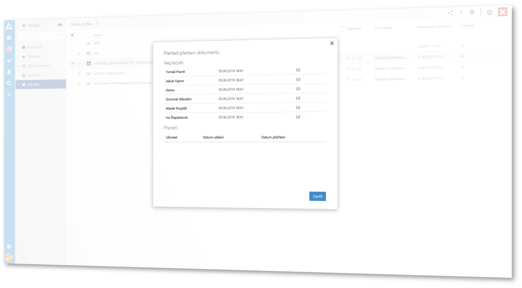Open read status 0 / 13 of Licenční smlouva.docx

(x=354, y=69)
